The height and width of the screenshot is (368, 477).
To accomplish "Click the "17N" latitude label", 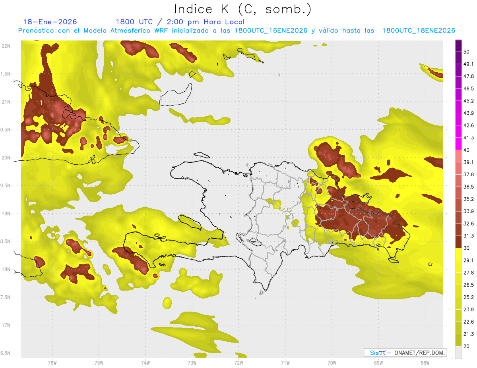I will pos(6,325).
